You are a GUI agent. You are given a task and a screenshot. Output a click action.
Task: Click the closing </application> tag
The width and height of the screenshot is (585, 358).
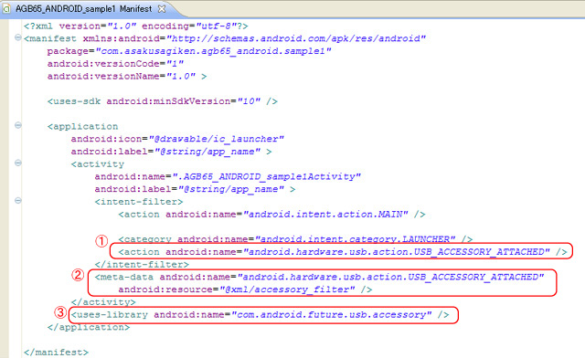89,328
